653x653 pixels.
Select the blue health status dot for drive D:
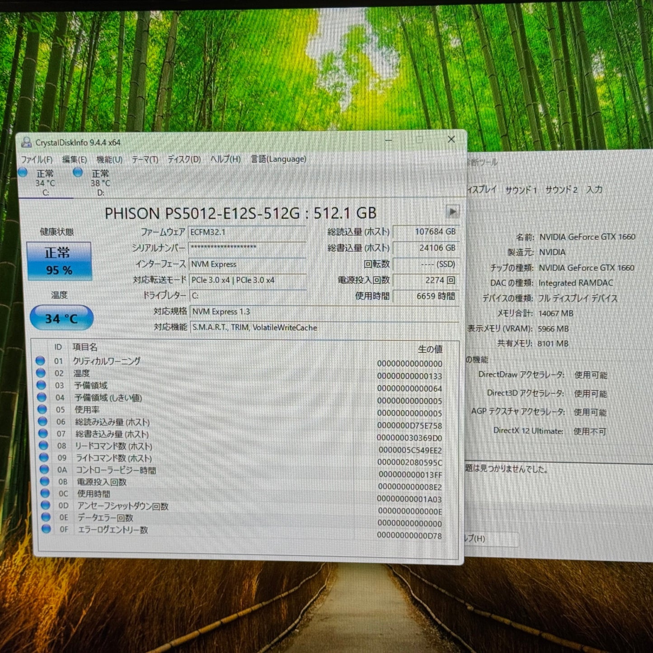click(77, 173)
